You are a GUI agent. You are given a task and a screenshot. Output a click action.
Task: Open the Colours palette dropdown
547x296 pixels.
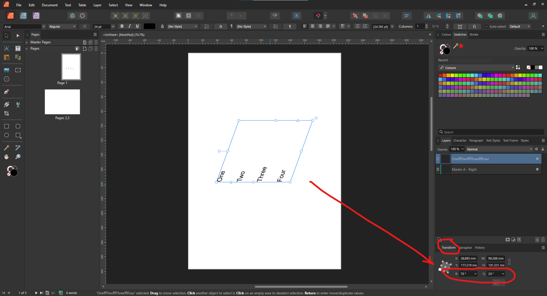pos(476,68)
